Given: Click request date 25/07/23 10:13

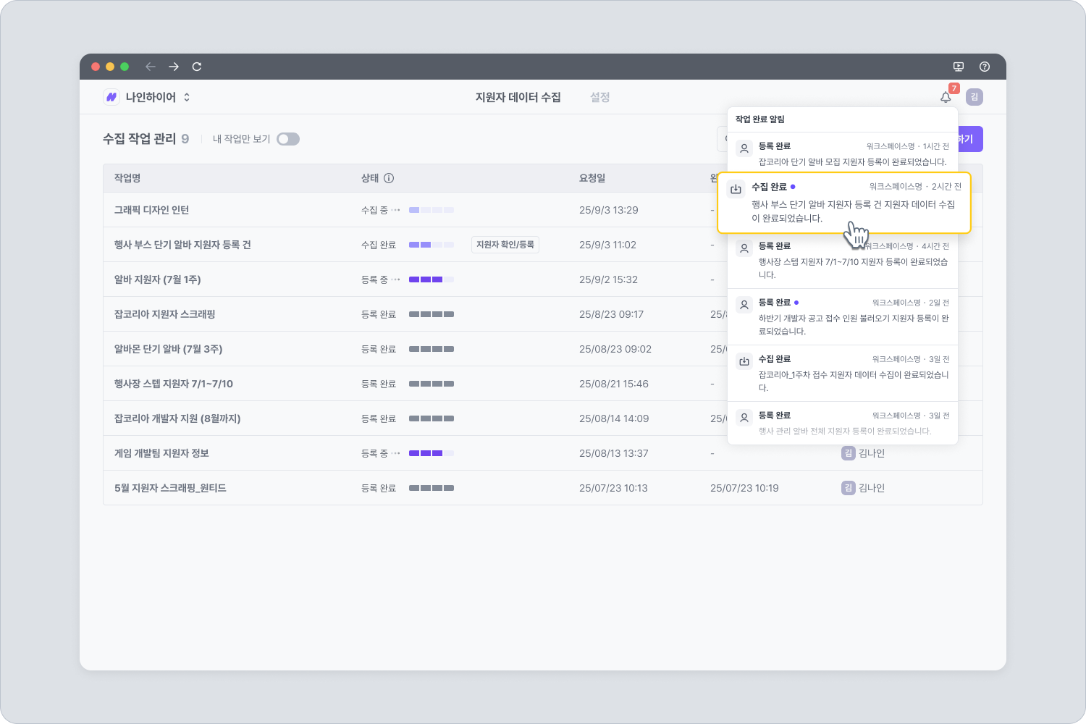Looking at the screenshot, I should 614,488.
